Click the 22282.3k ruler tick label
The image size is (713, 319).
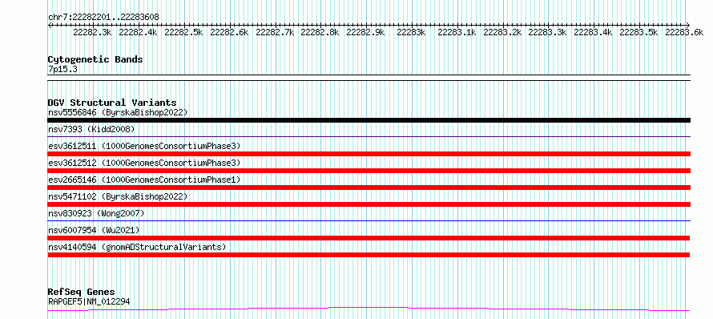click(92, 32)
